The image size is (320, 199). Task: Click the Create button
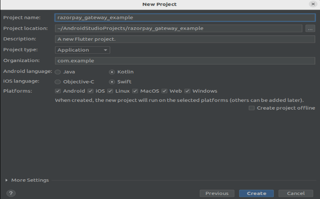pyautogui.click(x=256, y=193)
